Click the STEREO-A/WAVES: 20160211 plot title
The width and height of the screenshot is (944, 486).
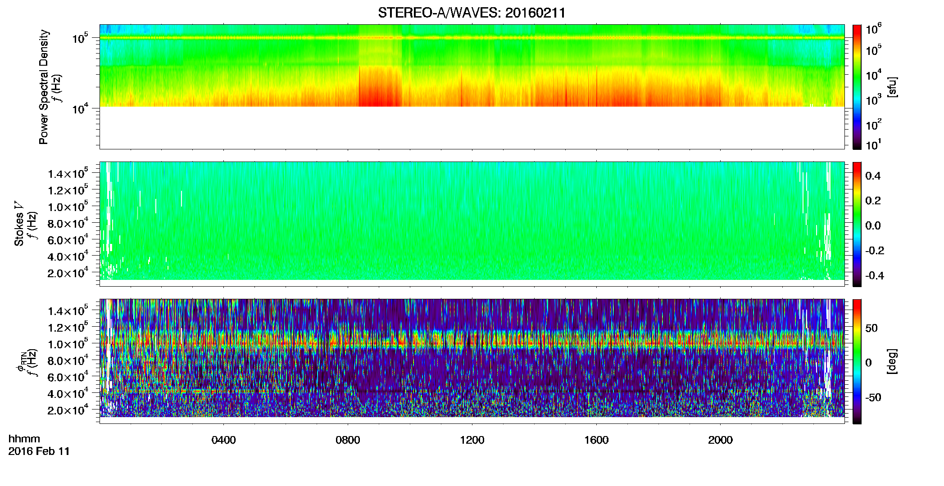472,13
